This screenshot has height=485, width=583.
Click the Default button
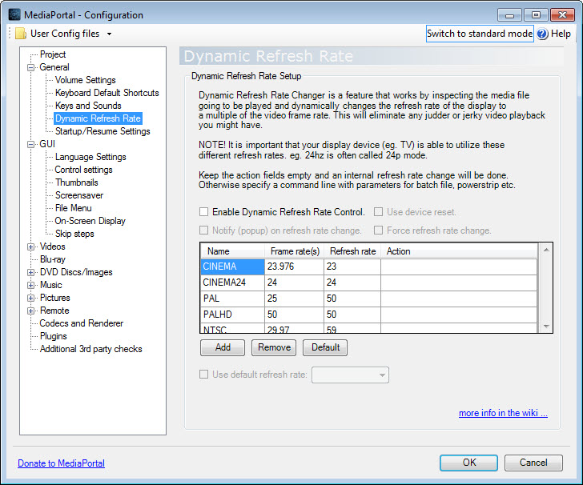click(325, 347)
